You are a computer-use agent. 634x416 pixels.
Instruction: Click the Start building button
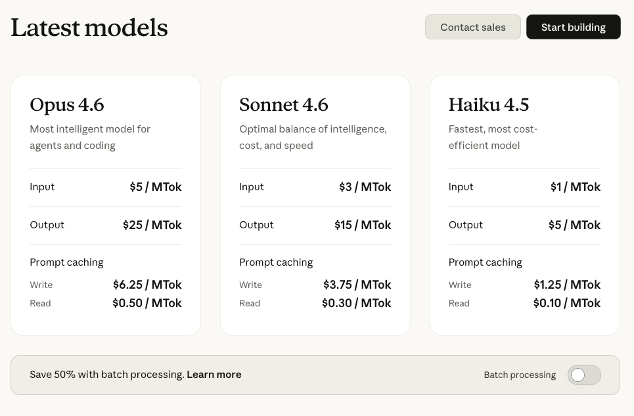pos(573,27)
